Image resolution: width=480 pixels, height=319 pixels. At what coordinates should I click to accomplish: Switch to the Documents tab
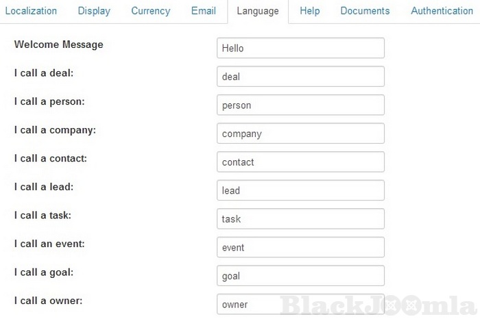click(x=365, y=11)
